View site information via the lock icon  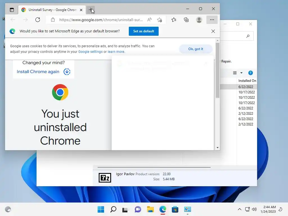coord(53,20)
